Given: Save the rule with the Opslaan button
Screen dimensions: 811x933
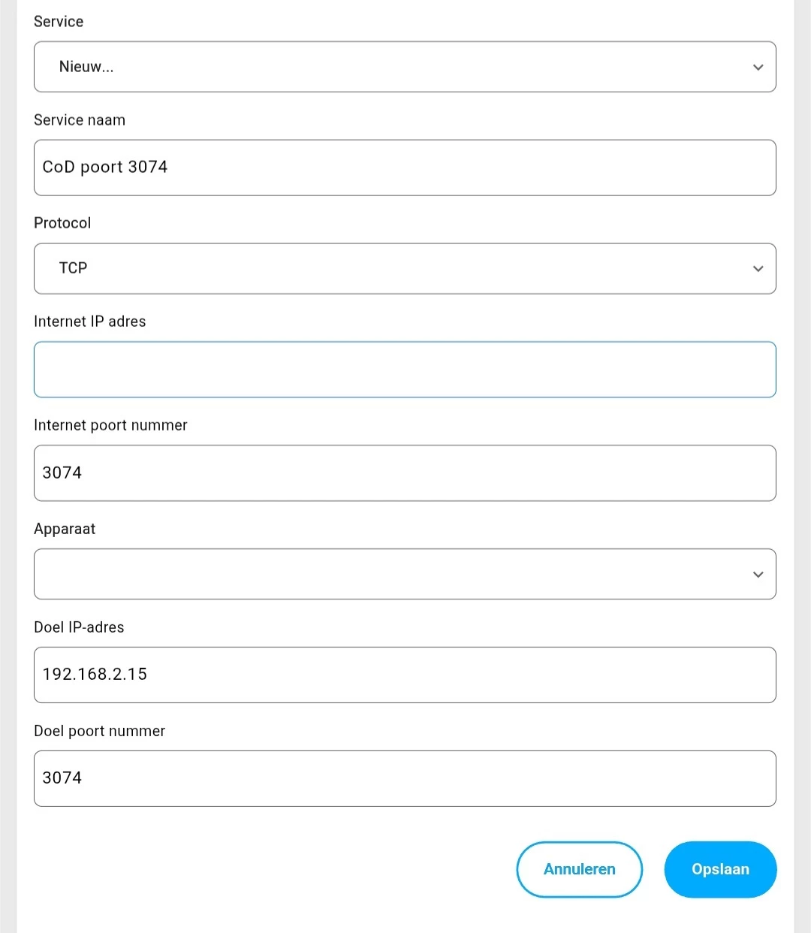Looking at the screenshot, I should pyautogui.click(x=720, y=869).
